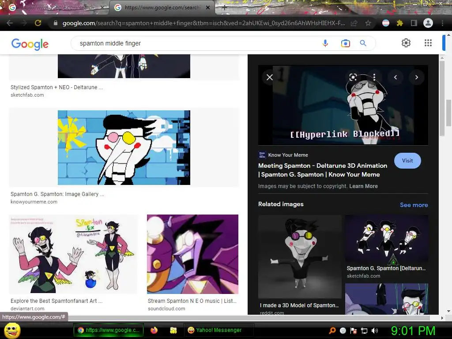Click the Google logo
The width and height of the screenshot is (452, 339).
[x=30, y=44]
